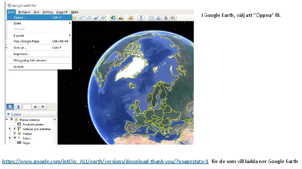This screenshot has width=302, height=169.
Task: Collapse the Lager panel triangle
Action: click(8, 114)
